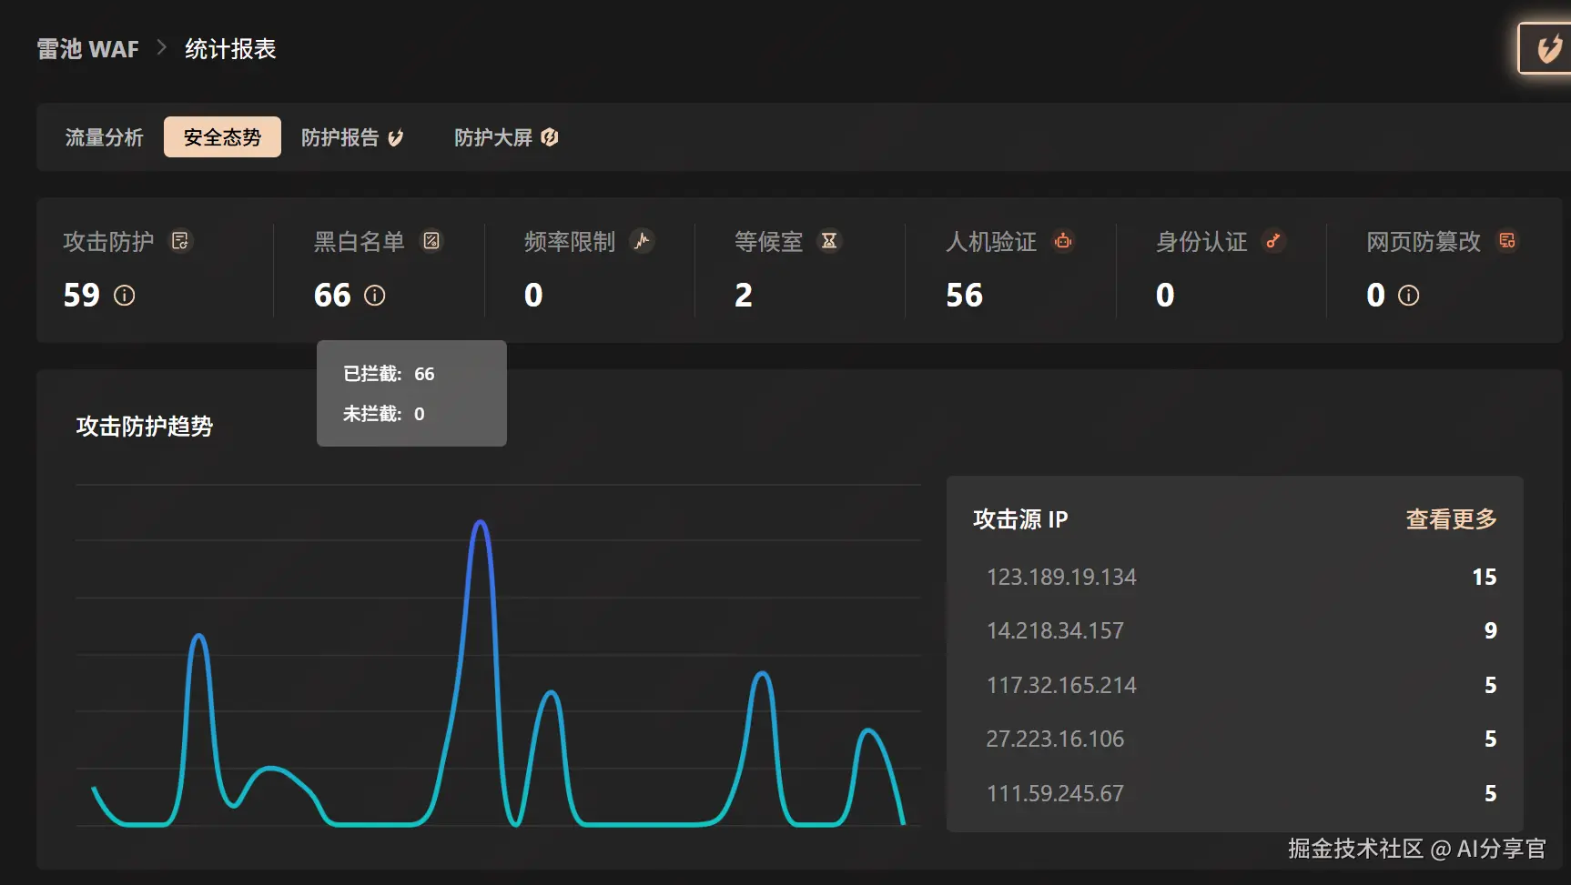Expand the 统计报表 breadcrumb entry
The width and height of the screenshot is (1571, 885).
point(230,48)
